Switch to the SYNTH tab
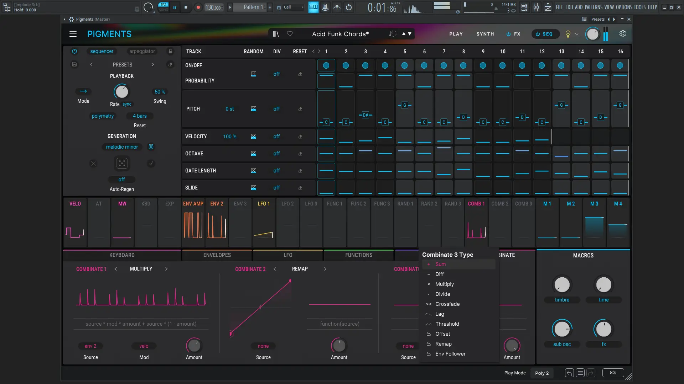 pos(485,34)
